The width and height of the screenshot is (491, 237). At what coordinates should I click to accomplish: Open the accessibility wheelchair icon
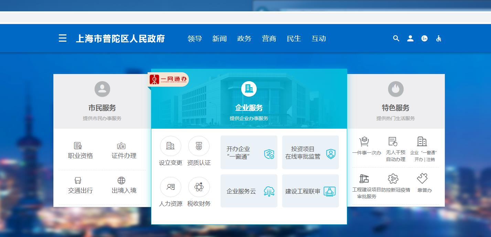click(x=438, y=39)
